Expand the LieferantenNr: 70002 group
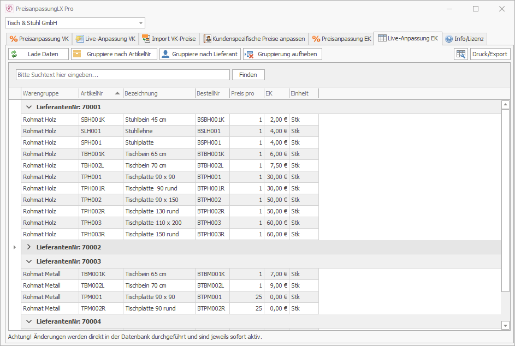The image size is (515, 346). [x=29, y=247]
